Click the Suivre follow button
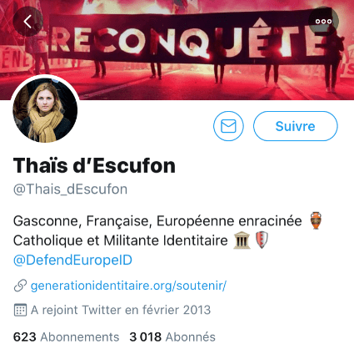Viewport: 354px width, 354px height. [x=296, y=126]
